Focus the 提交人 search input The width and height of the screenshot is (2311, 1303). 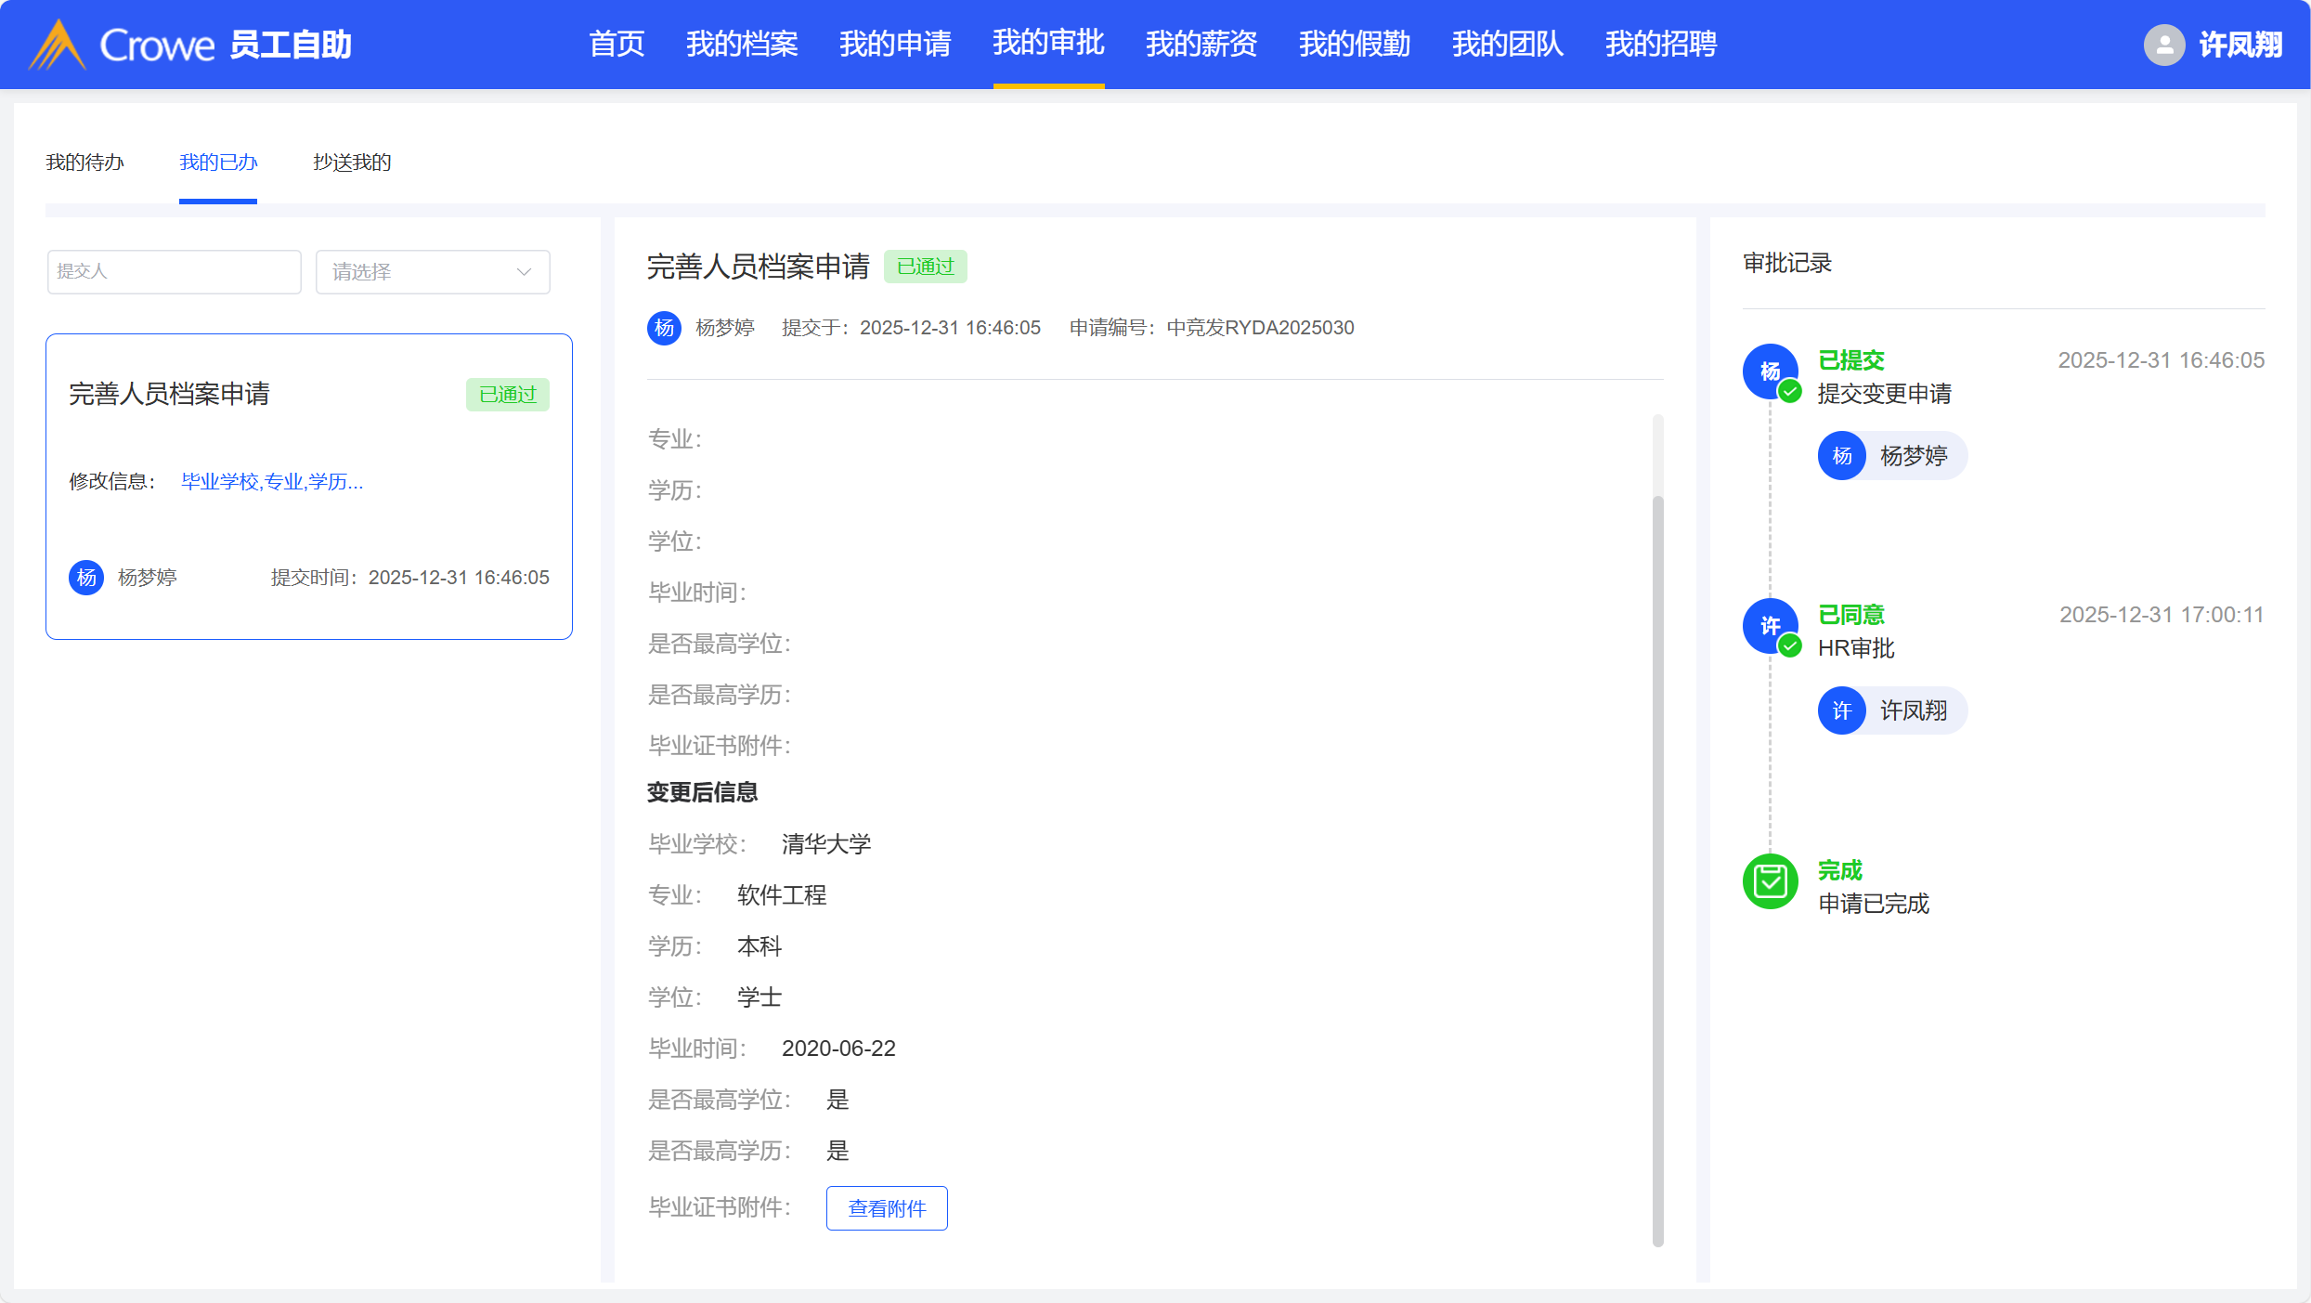coord(175,272)
